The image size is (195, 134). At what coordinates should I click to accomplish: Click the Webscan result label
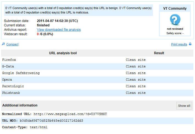[16, 34]
